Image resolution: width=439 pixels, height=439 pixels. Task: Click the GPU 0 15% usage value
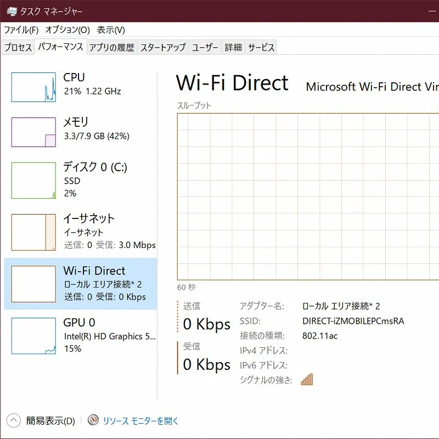pos(73,348)
